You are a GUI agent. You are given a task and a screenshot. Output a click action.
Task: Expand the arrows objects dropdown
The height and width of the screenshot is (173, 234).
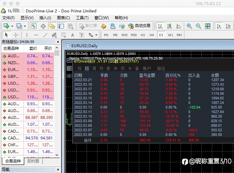(x=96, y=35)
